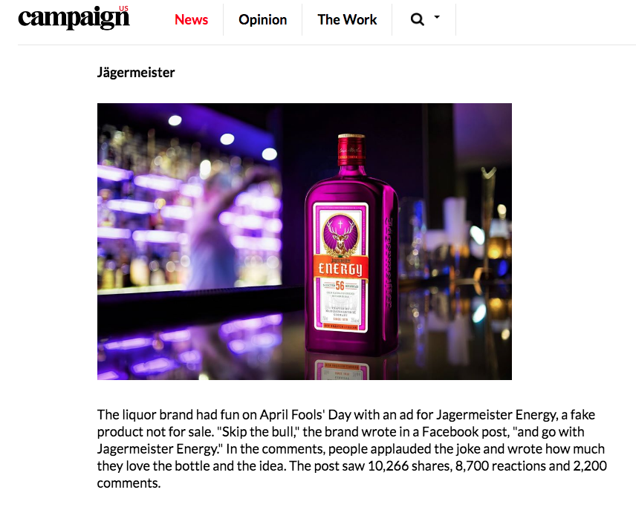Expand the search dropdown arrow

(x=437, y=17)
